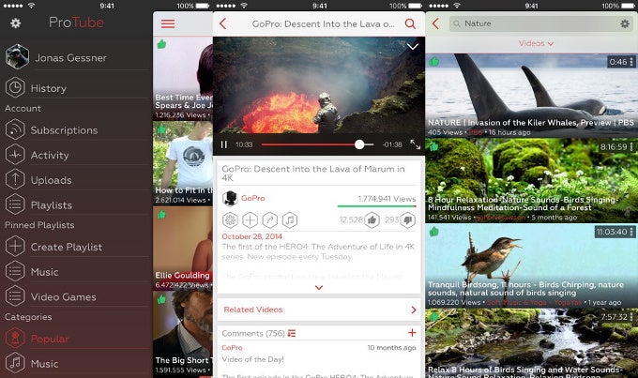Viewport: 638px width, 378px height.
Task: Share video with arrow hexagon icon
Action: click(x=270, y=220)
